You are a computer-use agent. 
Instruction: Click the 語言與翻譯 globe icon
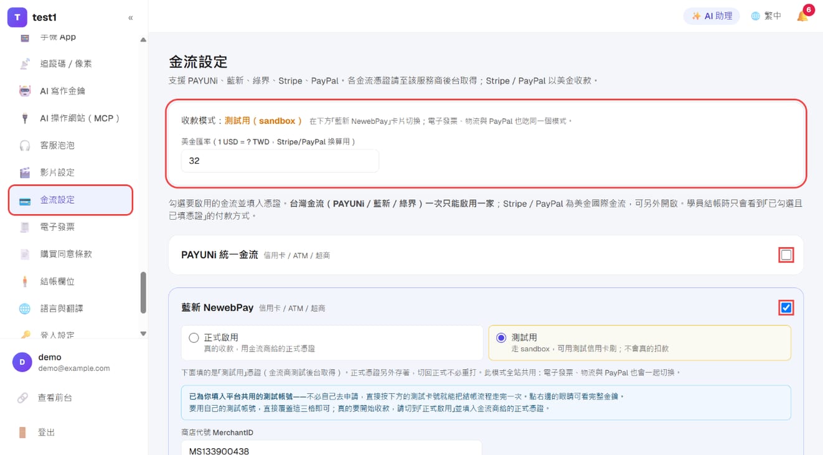coord(25,309)
